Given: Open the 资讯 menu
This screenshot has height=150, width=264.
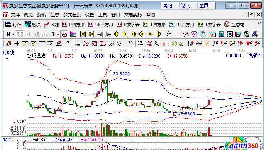Looking at the screenshot, I should click(41, 15).
